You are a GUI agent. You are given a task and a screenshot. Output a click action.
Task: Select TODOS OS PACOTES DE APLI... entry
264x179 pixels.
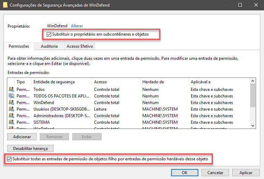point(129,96)
